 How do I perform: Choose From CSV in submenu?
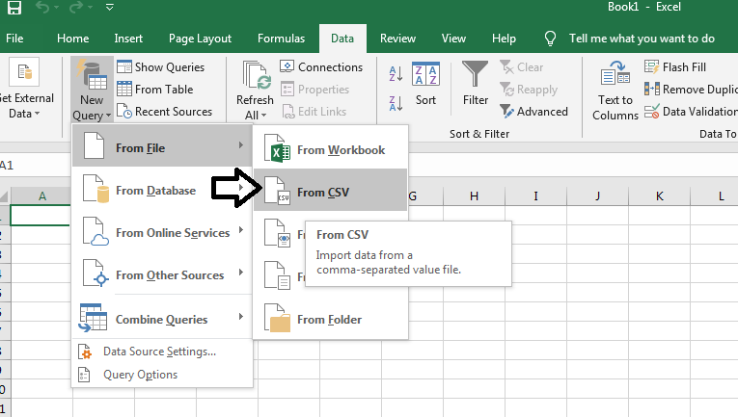[330, 190]
